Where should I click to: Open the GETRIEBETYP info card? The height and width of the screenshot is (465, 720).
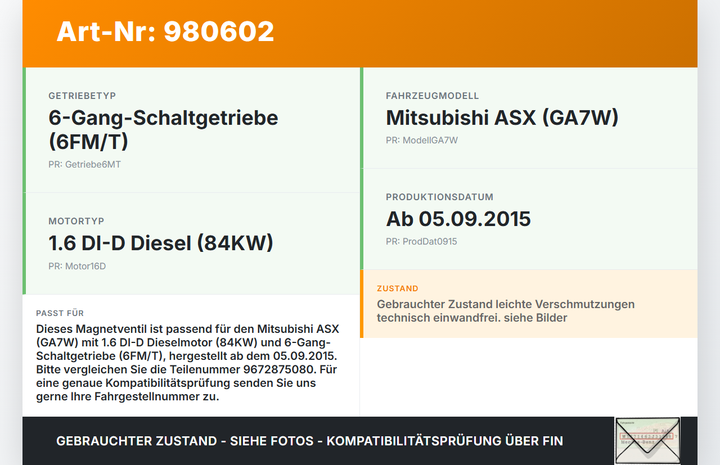[x=191, y=128]
